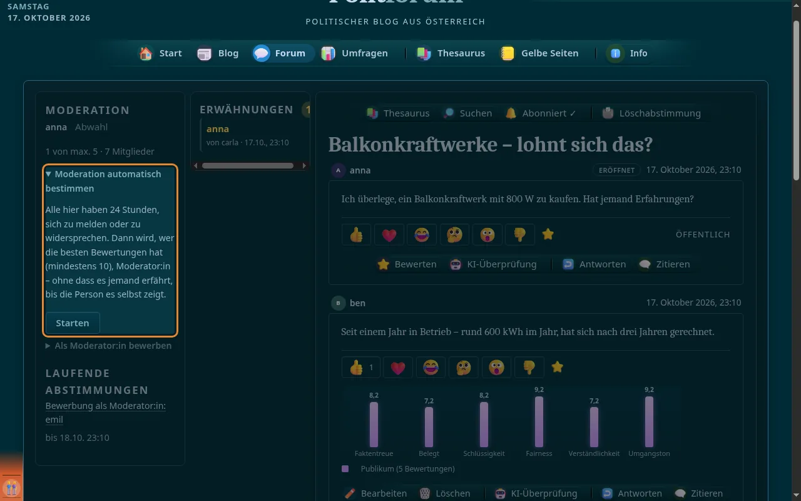801x501 pixels.
Task: Click the Abwahl link next to anna
Action: tap(91, 127)
